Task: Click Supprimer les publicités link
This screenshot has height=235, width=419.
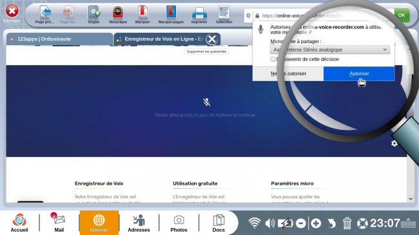Action: pos(206,52)
